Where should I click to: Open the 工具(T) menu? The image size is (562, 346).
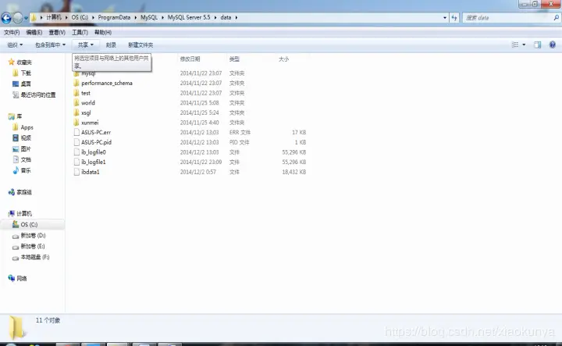[80, 32]
